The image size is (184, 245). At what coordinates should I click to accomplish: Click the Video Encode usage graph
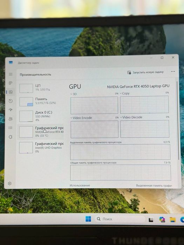coord(95,129)
